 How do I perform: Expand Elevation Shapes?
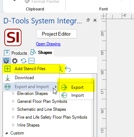click(13, 93)
